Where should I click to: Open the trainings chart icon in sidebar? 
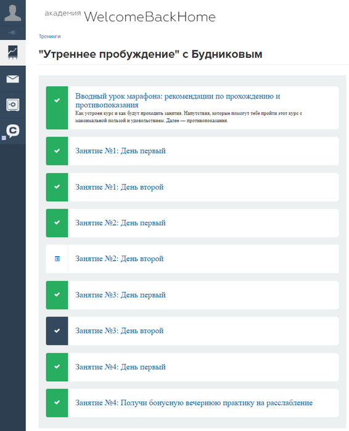coord(13,52)
